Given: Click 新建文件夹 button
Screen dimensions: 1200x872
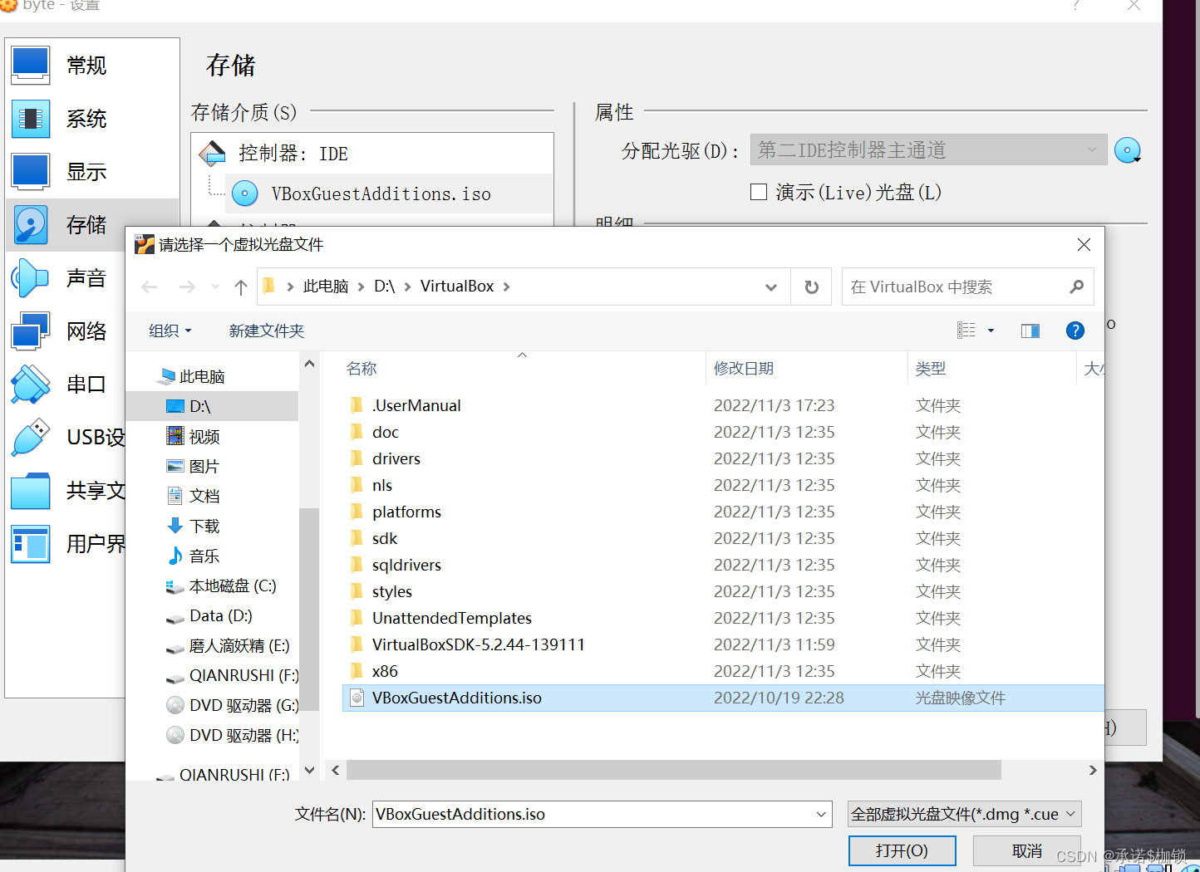Looking at the screenshot, I should tap(267, 331).
